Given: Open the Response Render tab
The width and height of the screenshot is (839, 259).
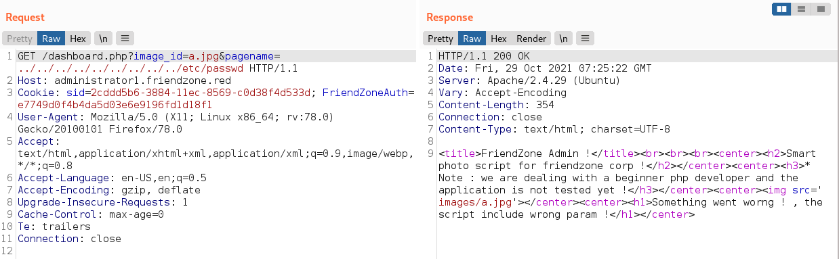Looking at the screenshot, I should point(531,39).
